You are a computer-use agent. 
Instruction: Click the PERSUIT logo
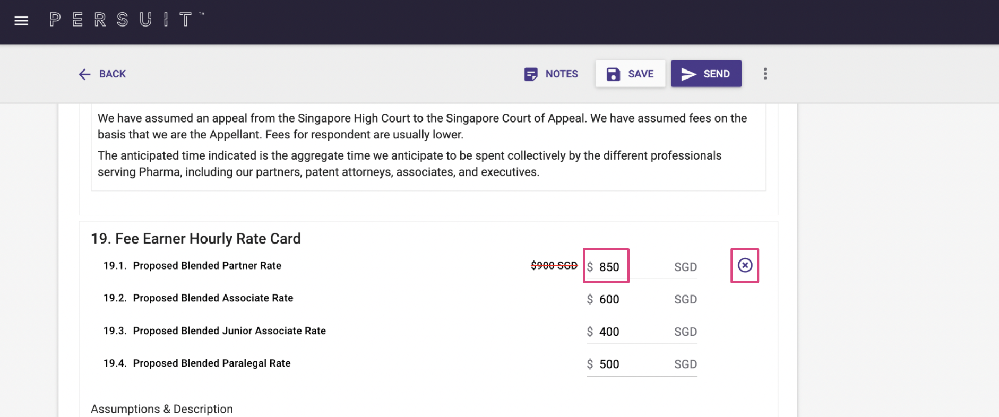tap(127, 20)
